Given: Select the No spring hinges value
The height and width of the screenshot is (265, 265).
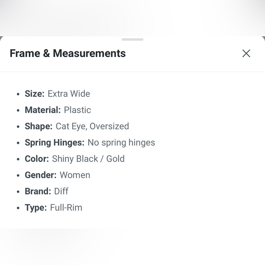Looking at the screenshot, I should 121,143.
